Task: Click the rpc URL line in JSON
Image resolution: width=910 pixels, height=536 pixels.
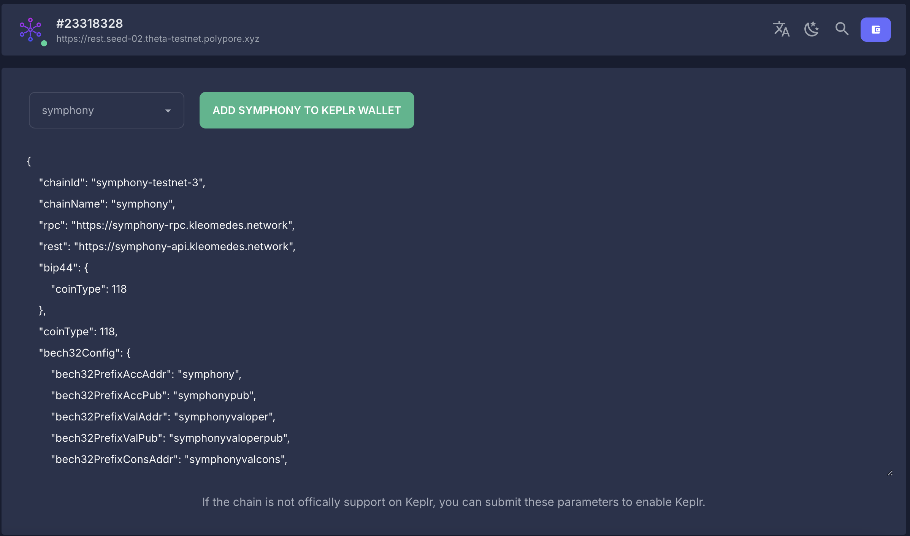Action: pyautogui.click(x=166, y=225)
